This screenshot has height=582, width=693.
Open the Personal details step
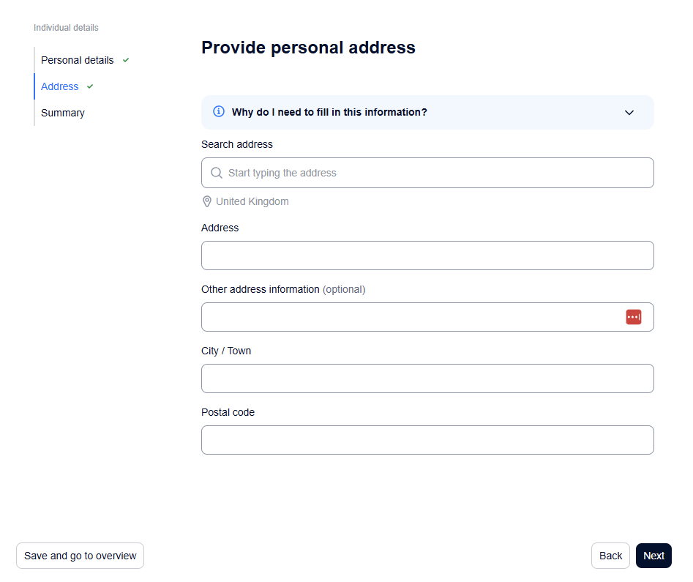[x=78, y=60]
